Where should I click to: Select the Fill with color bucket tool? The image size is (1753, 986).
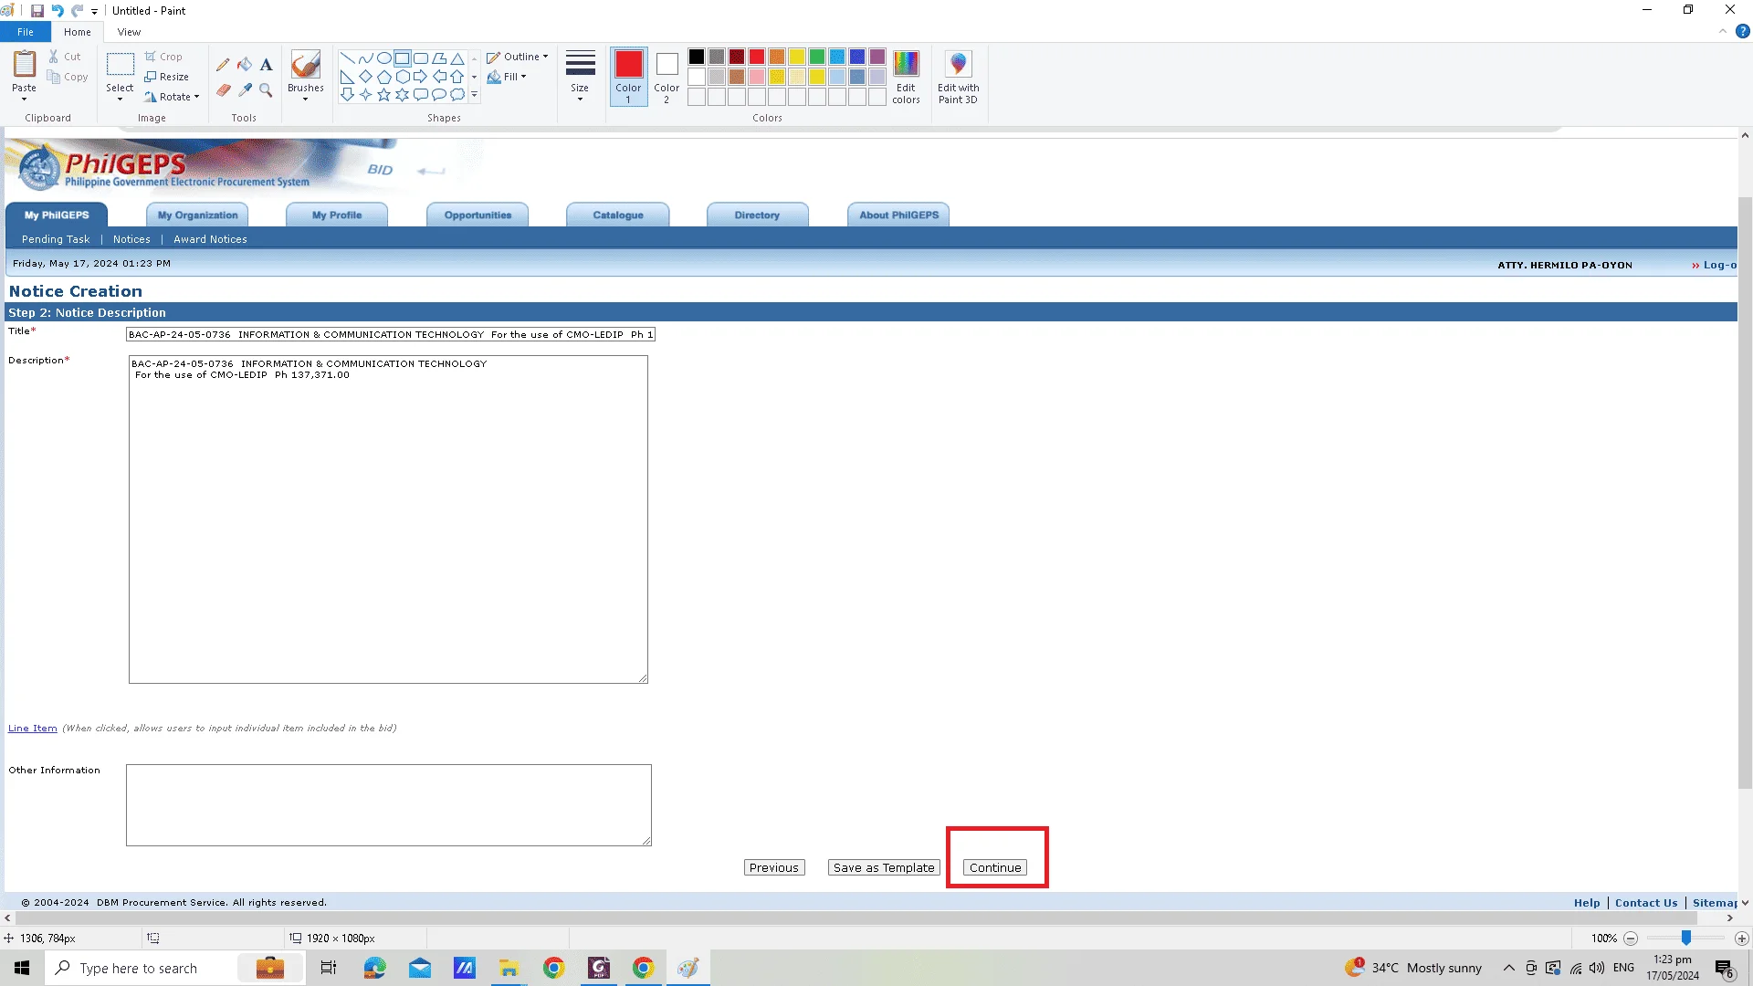[245, 65]
